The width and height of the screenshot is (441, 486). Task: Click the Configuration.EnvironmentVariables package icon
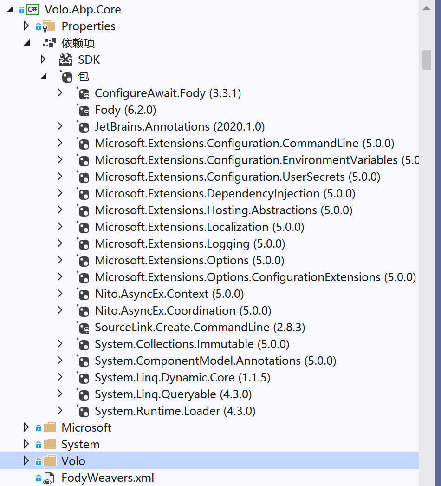coord(83,160)
